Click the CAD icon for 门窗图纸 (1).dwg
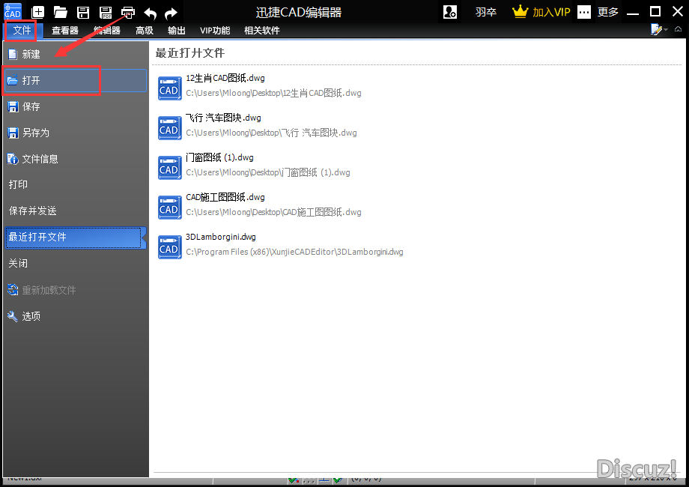 click(x=169, y=168)
